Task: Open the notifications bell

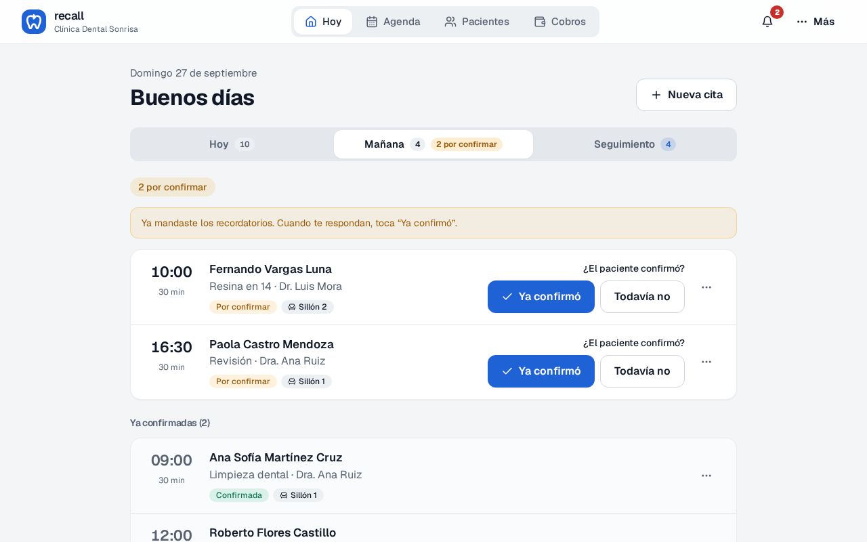Action: (x=767, y=22)
